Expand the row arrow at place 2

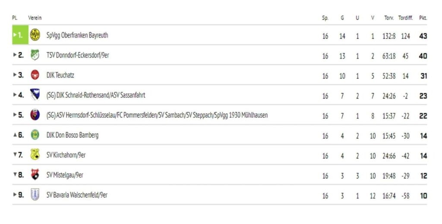tap(15, 55)
